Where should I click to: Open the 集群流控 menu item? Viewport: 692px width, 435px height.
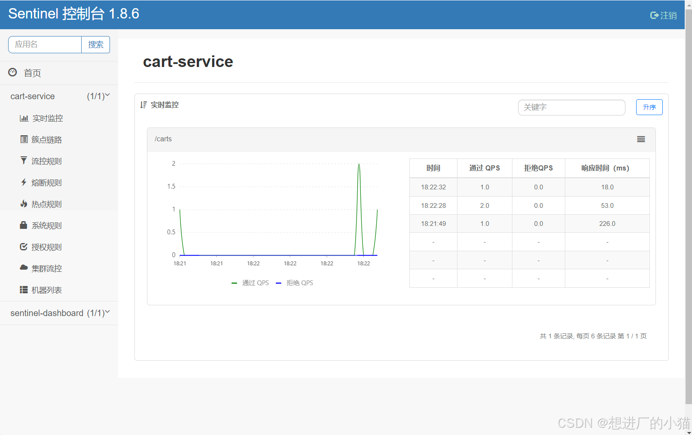(47, 268)
